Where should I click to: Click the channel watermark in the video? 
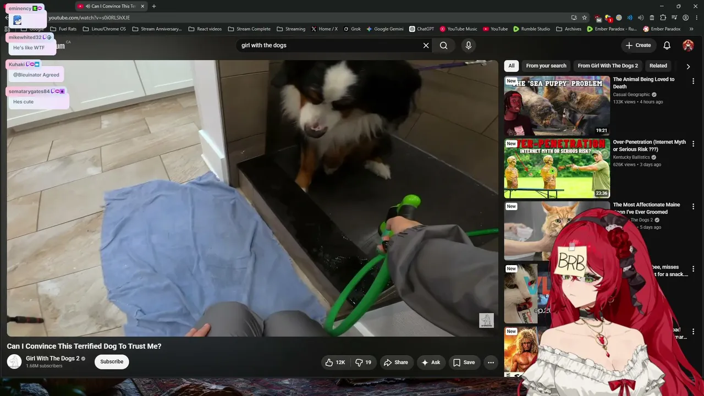pos(486,321)
